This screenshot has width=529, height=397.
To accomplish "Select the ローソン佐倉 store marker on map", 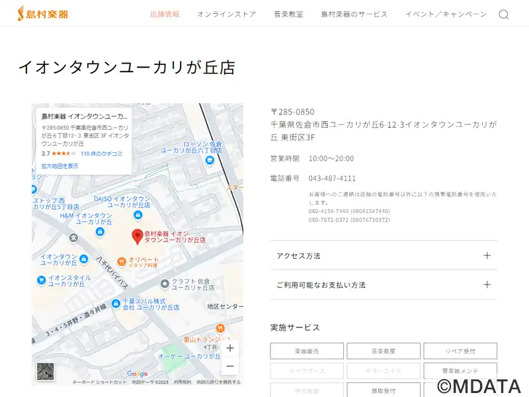I will coord(210,160).
